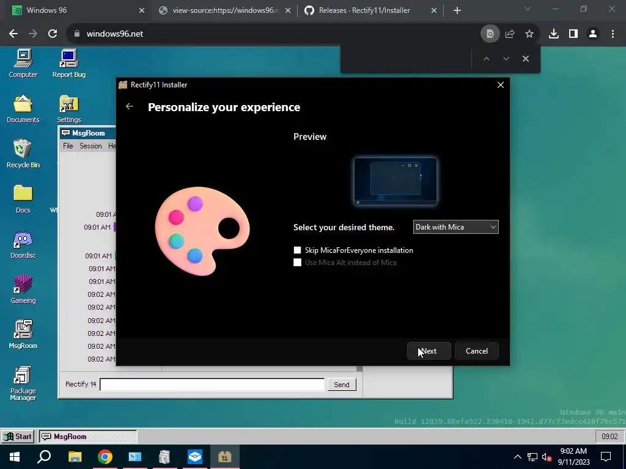This screenshot has width=626, height=469.
Task: Click the MsgRoom message input field
Action: [x=212, y=385]
